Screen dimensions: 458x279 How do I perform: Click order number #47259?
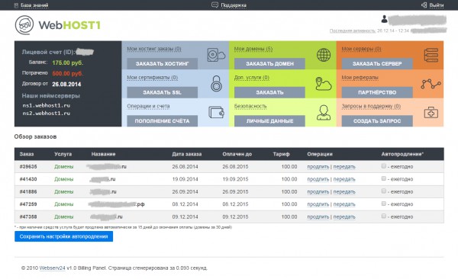click(x=28, y=204)
